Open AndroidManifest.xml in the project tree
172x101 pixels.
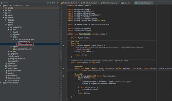[x=22, y=49]
